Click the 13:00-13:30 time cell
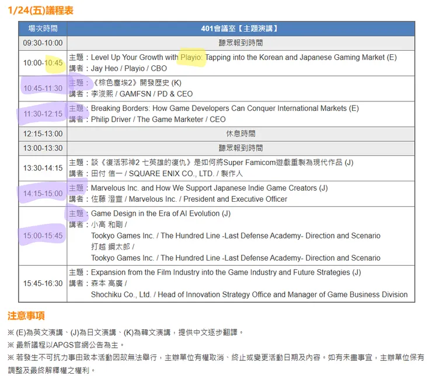 point(43,148)
